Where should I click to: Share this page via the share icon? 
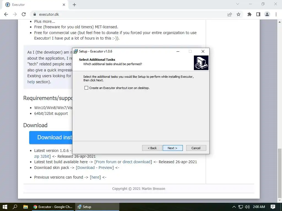point(230,14)
